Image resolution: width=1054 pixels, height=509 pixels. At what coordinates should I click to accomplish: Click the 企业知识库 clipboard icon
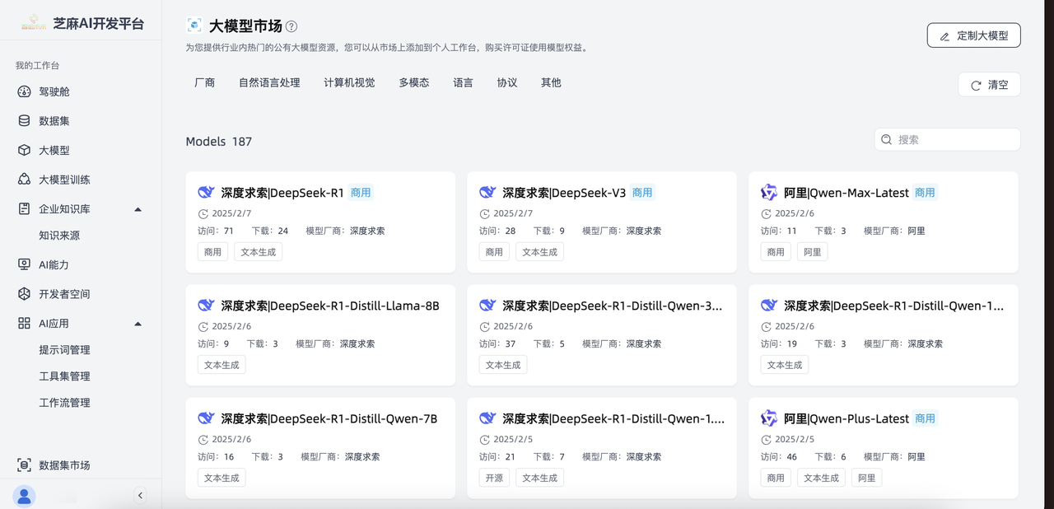(25, 209)
